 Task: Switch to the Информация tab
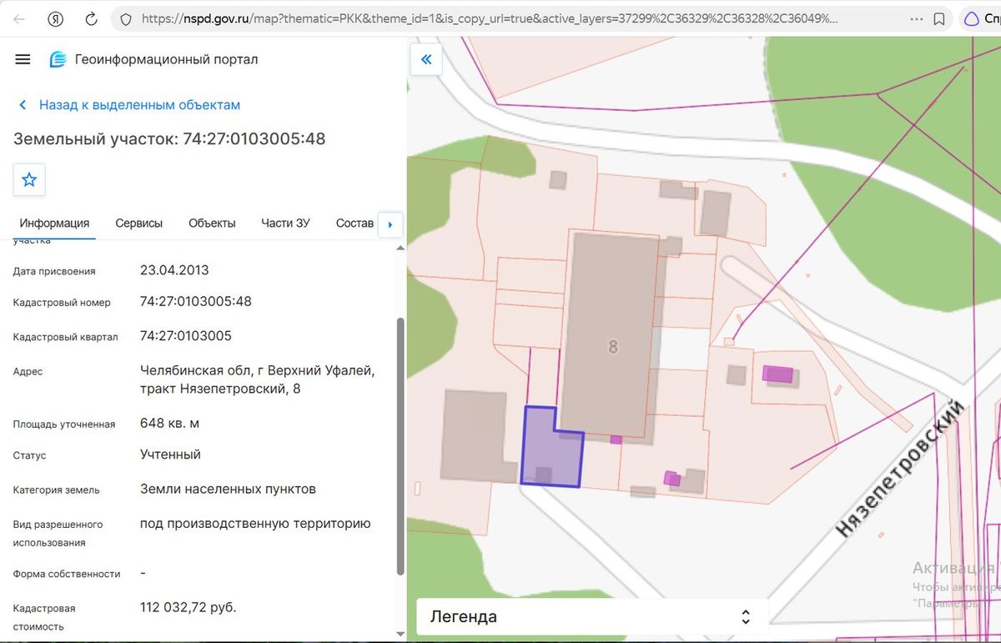tap(54, 223)
